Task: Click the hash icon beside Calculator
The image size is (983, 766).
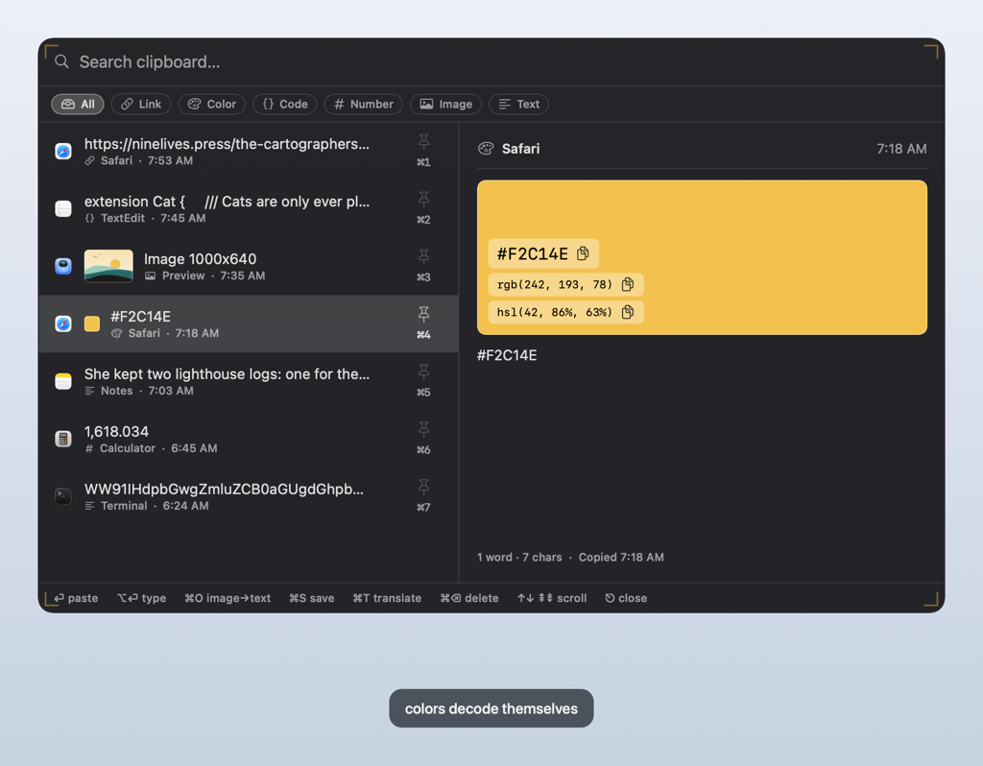Action: (89, 448)
